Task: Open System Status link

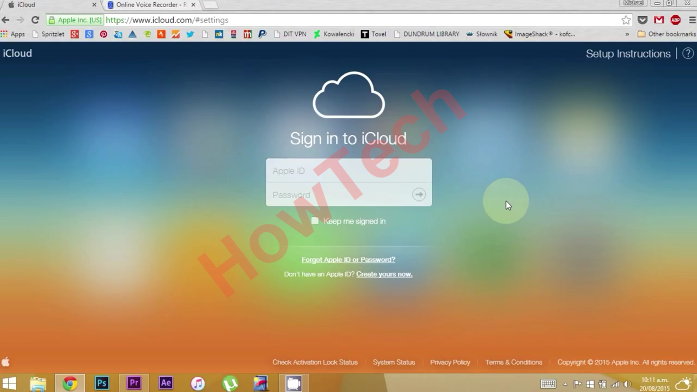Action: [394, 362]
